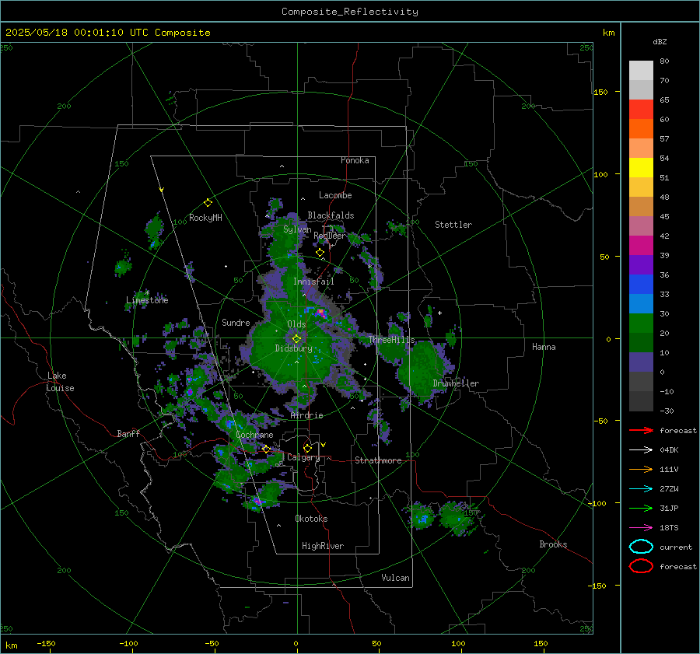Select the Okotoks label
The width and height of the screenshot is (700, 654).
coord(311,519)
